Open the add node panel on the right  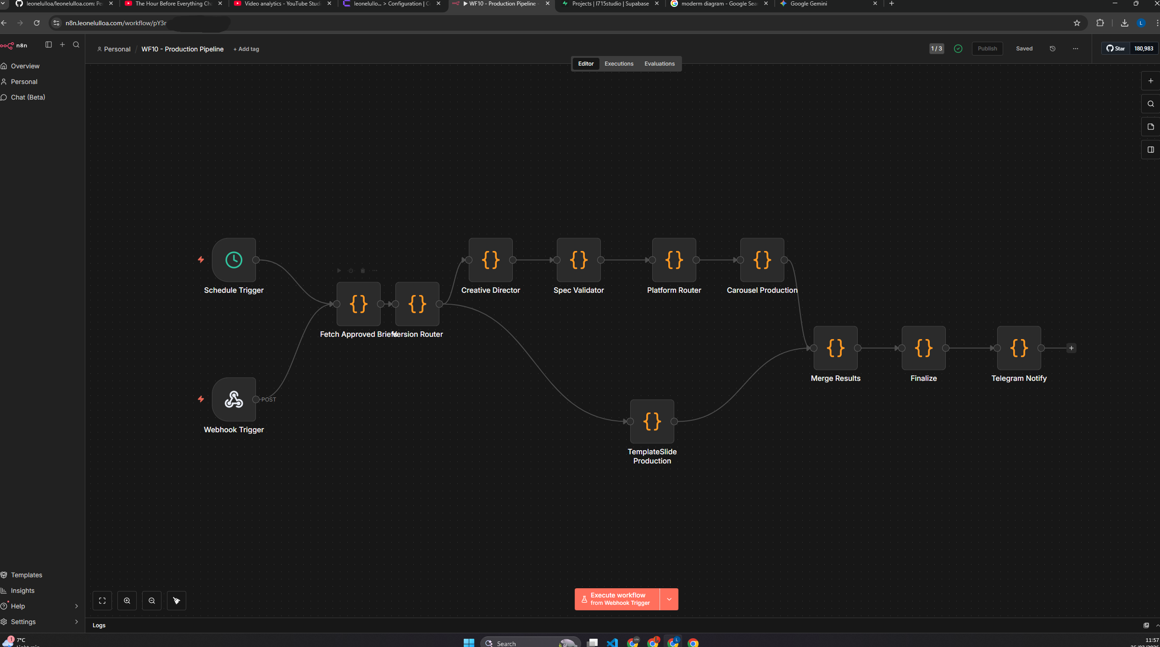1151,81
